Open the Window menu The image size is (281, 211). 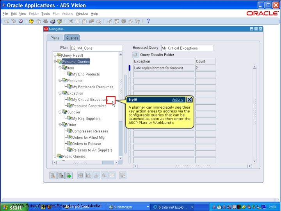coord(82,14)
